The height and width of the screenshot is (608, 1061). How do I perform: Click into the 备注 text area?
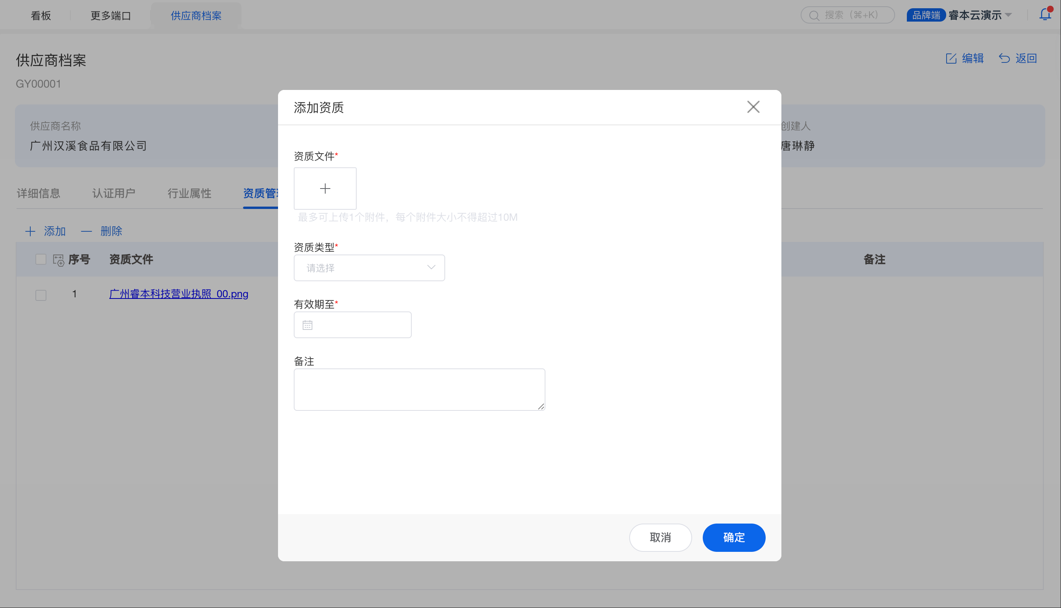(x=419, y=389)
